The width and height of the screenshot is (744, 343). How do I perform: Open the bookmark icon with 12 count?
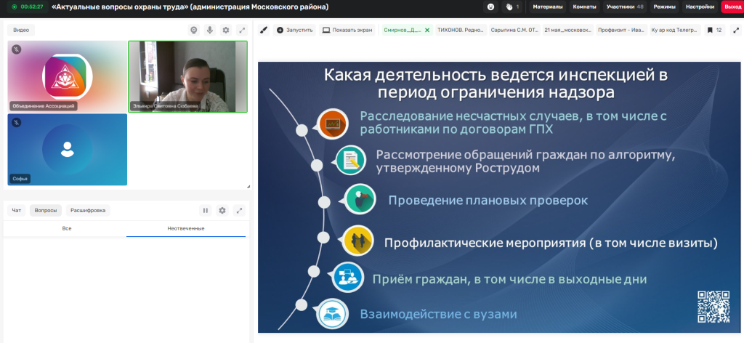(x=715, y=30)
